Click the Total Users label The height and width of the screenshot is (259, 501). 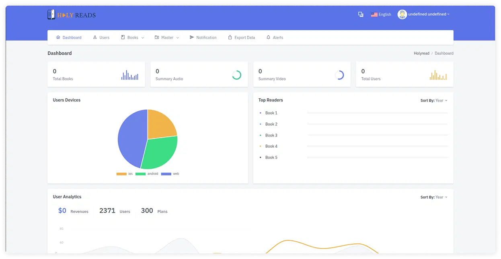point(371,79)
